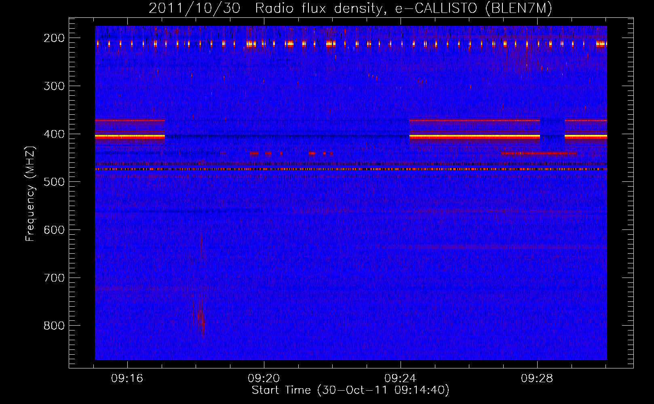
Task: Click the 300 frequency tick label
Action: [54, 86]
